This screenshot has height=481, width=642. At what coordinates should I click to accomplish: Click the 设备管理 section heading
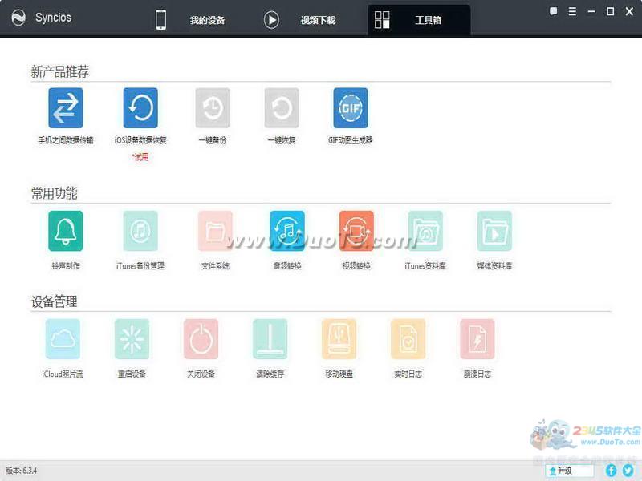54,301
